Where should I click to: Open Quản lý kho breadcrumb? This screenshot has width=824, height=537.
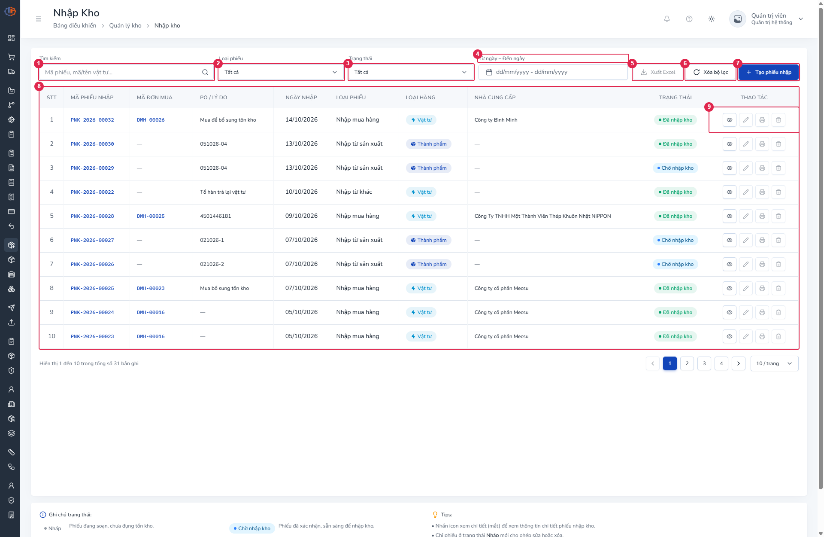(x=125, y=25)
